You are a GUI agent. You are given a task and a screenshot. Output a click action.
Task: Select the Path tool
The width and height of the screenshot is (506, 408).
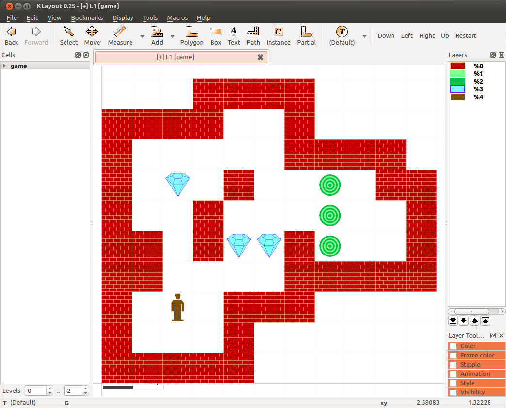[253, 36]
